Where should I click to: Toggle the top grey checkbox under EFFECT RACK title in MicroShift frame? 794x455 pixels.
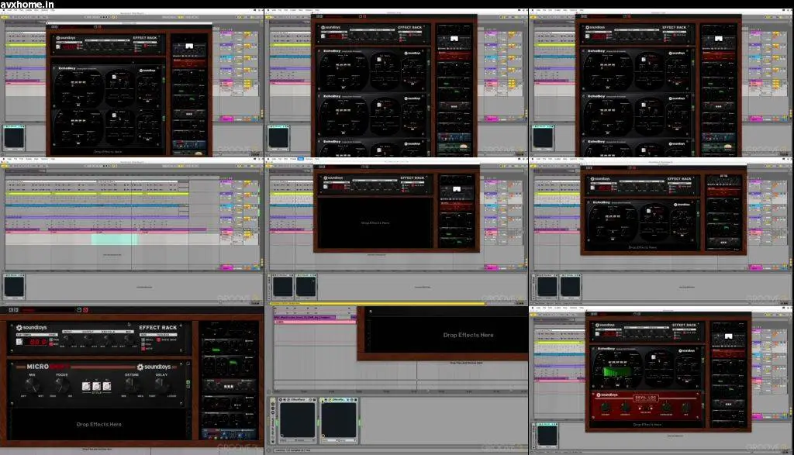click(x=143, y=340)
